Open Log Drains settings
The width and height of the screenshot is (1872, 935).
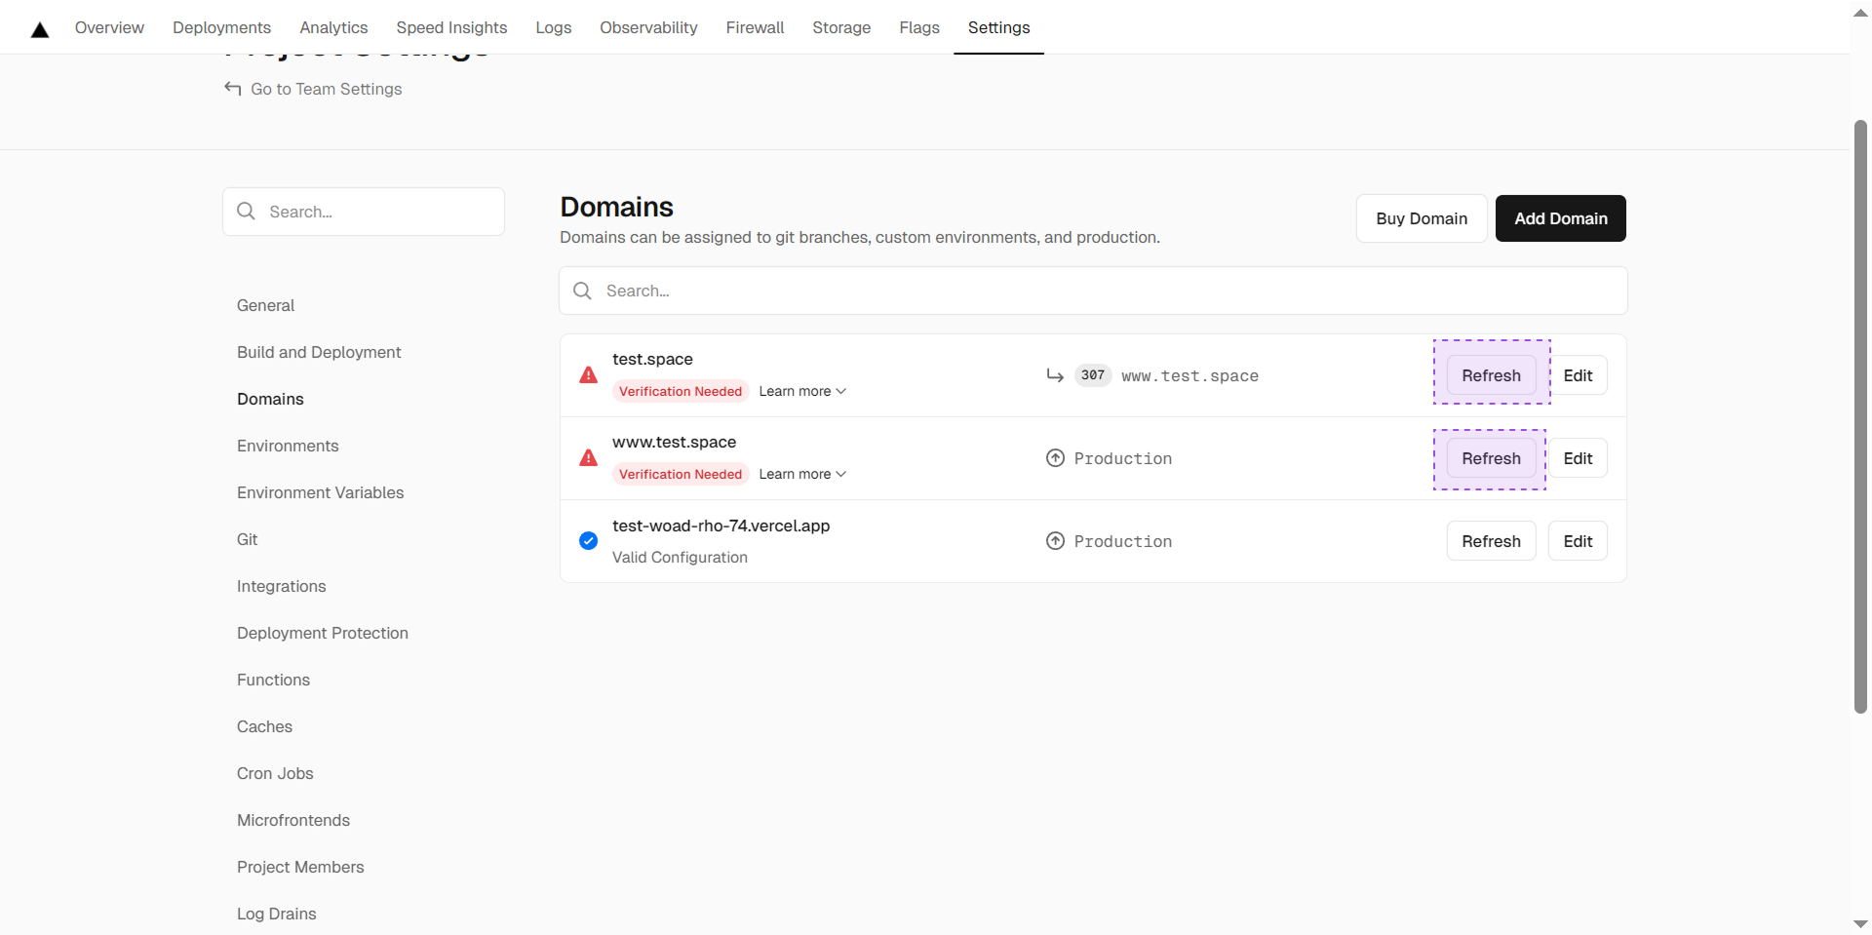click(x=276, y=914)
